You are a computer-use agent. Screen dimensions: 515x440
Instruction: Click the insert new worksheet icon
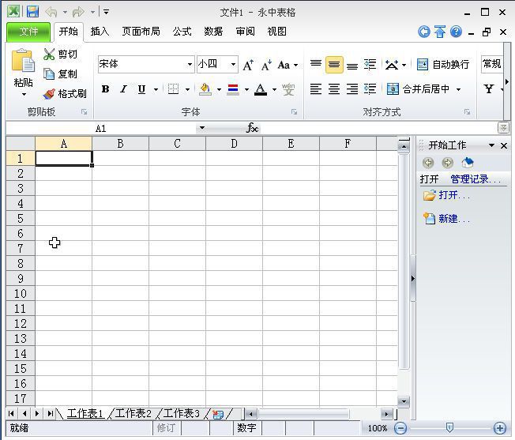click(218, 415)
